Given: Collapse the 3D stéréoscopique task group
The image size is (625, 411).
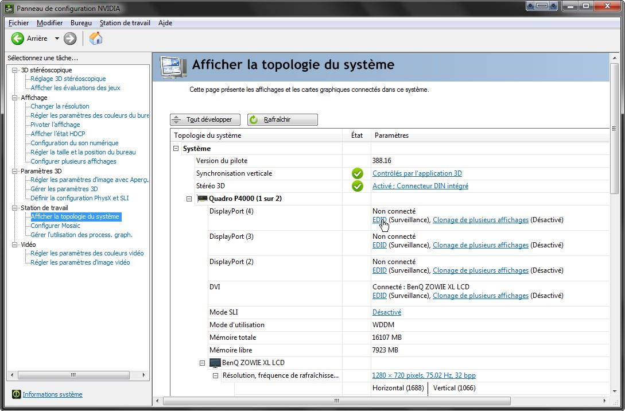Looking at the screenshot, I should pyautogui.click(x=15, y=70).
